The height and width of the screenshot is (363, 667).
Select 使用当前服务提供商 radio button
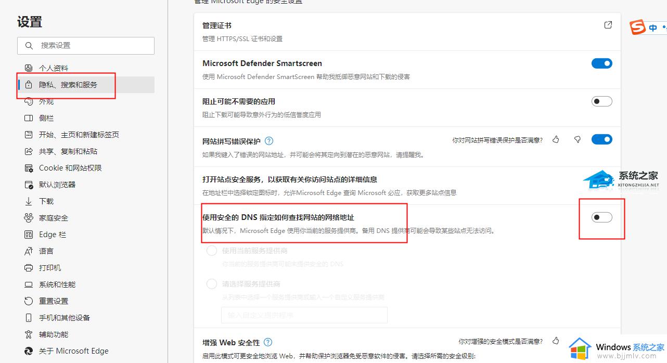pos(212,251)
